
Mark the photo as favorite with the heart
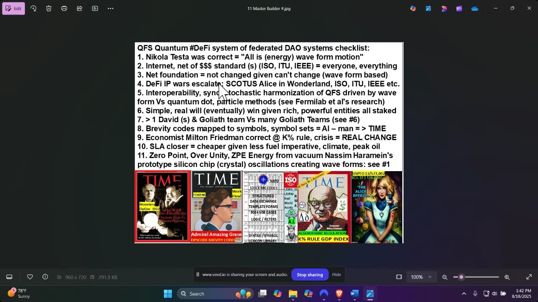tap(30, 277)
